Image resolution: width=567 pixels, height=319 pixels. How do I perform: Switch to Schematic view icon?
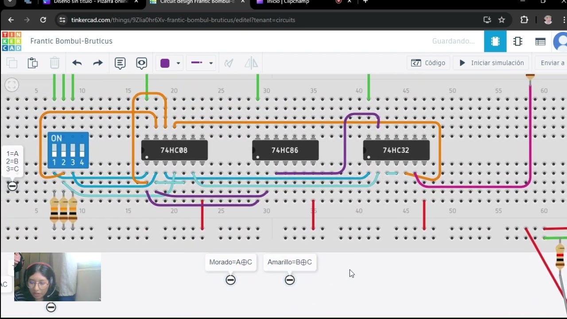[518, 41]
